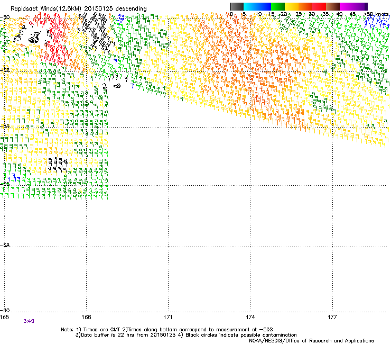Image resolution: width=391 pixels, height=344 pixels.
Task: Click the '-54' latitude axis label
Action: 5,126
